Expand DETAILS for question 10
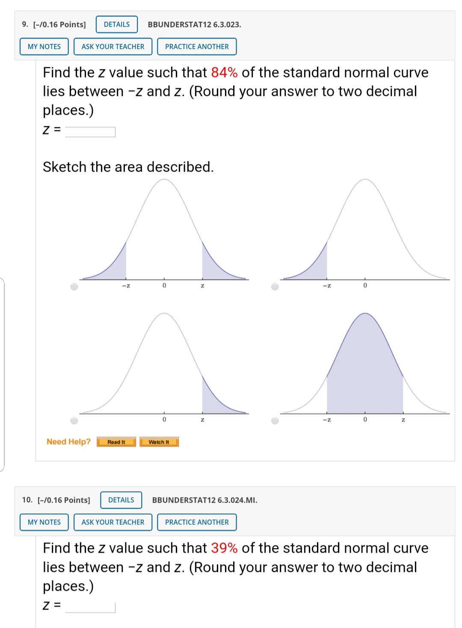The image size is (462, 628). [121, 500]
